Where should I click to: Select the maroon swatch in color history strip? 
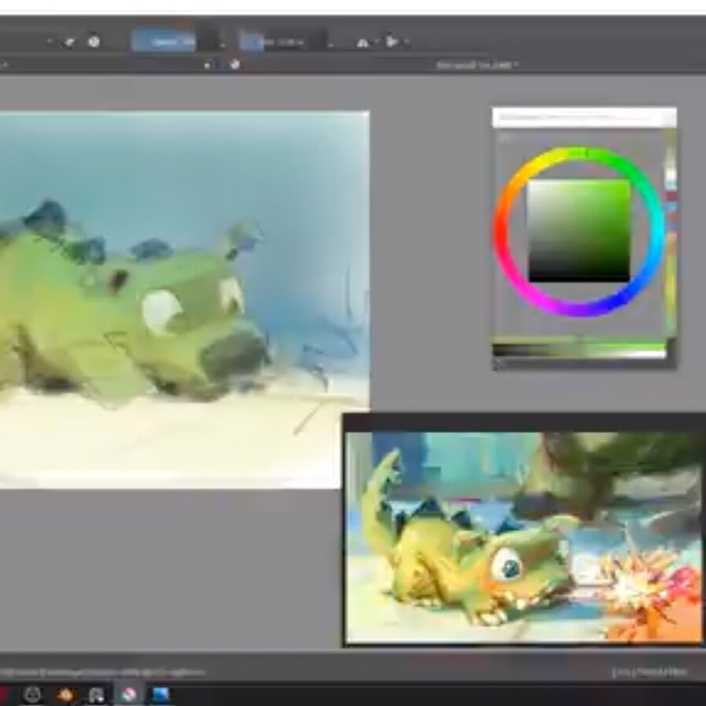[671, 197]
